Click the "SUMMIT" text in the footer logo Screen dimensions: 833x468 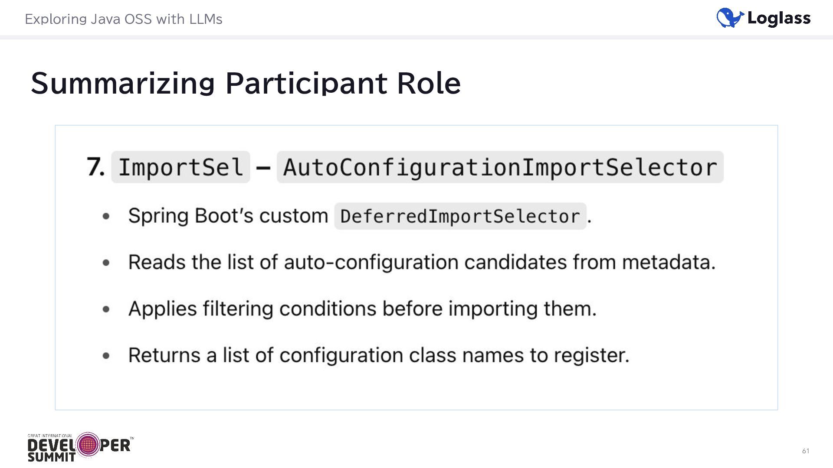pos(51,457)
